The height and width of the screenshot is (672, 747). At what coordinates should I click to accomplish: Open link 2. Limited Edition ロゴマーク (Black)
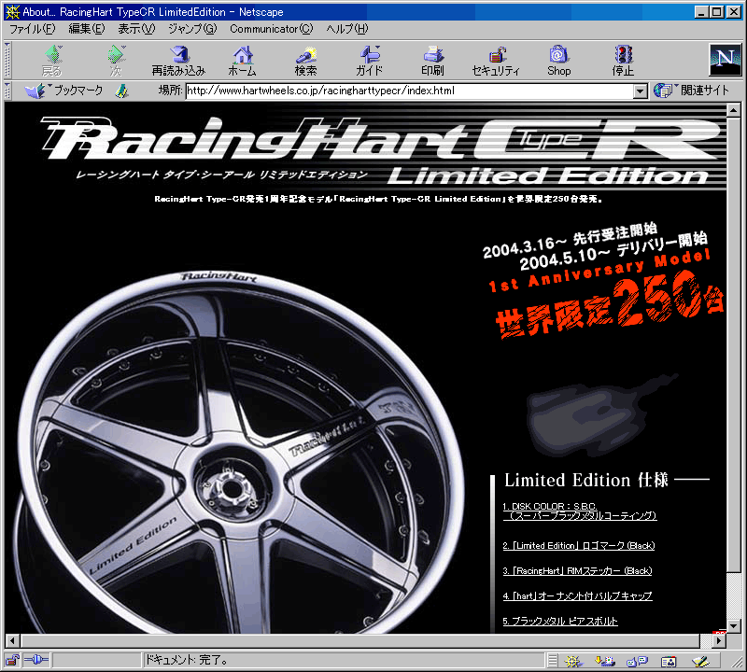tap(579, 546)
